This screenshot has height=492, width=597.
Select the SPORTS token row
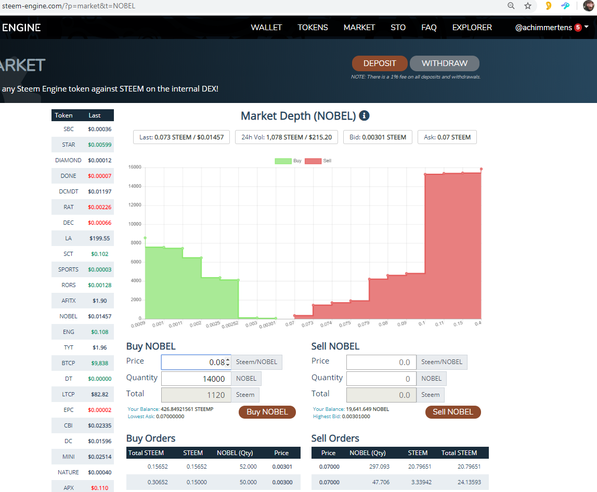point(83,269)
